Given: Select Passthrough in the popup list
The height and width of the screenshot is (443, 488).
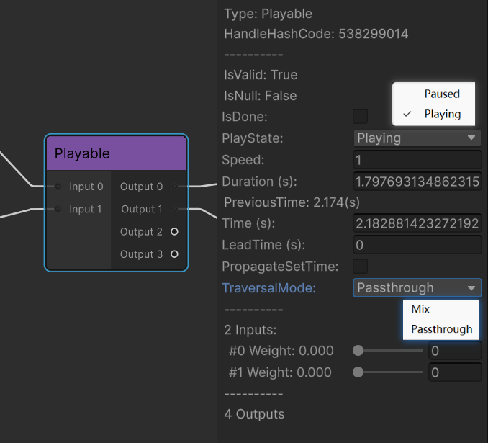Looking at the screenshot, I should [x=441, y=329].
